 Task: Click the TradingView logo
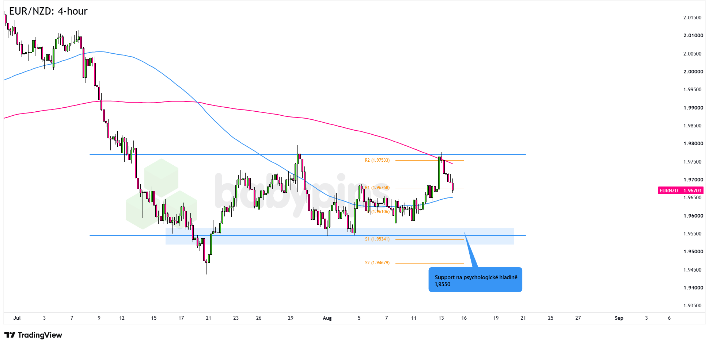[x=33, y=335]
